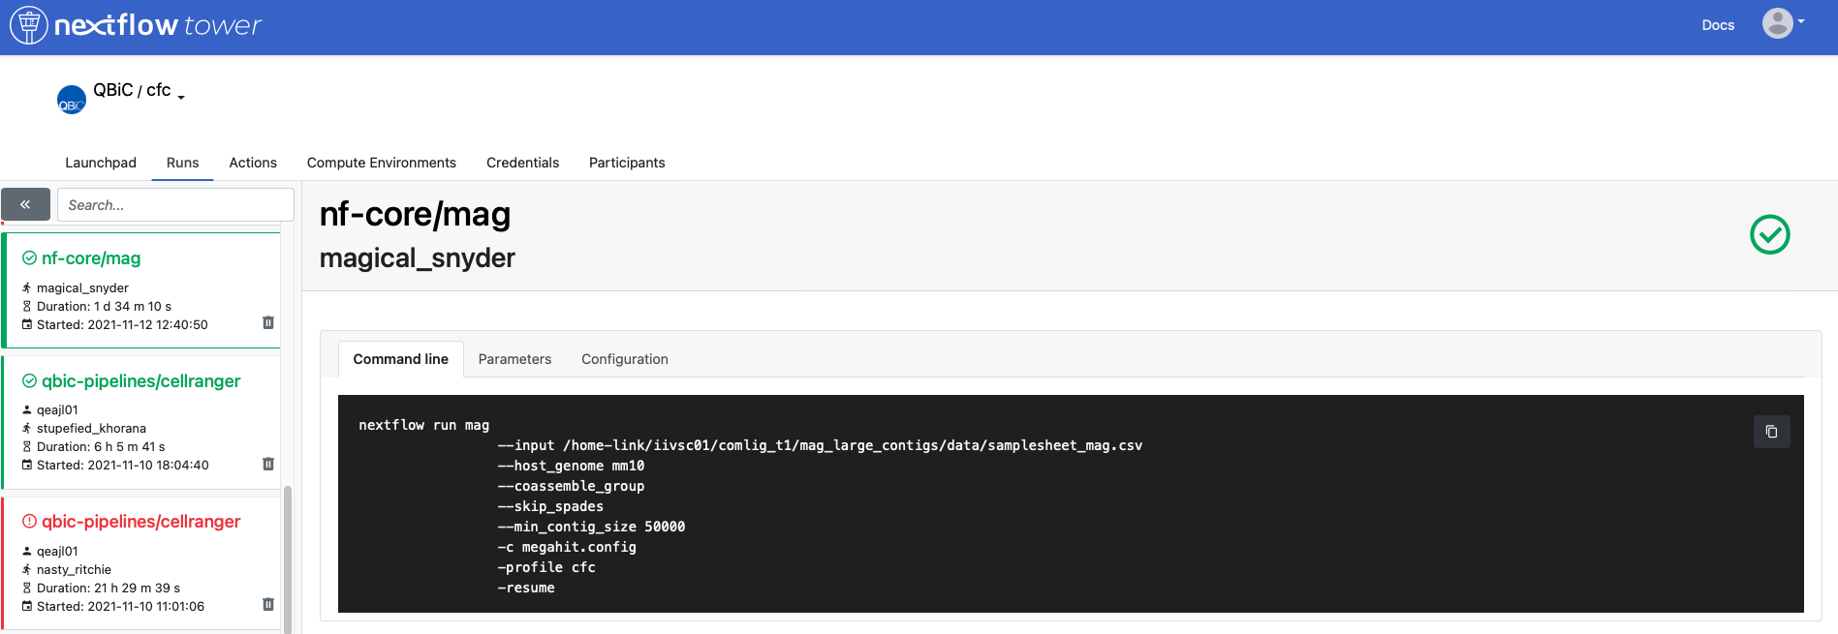Viewport: 1838px width, 634px height.
Task: Click 'Started: 2021-11-12 12:40:50' text
Action: pyautogui.click(x=122, y=324)
